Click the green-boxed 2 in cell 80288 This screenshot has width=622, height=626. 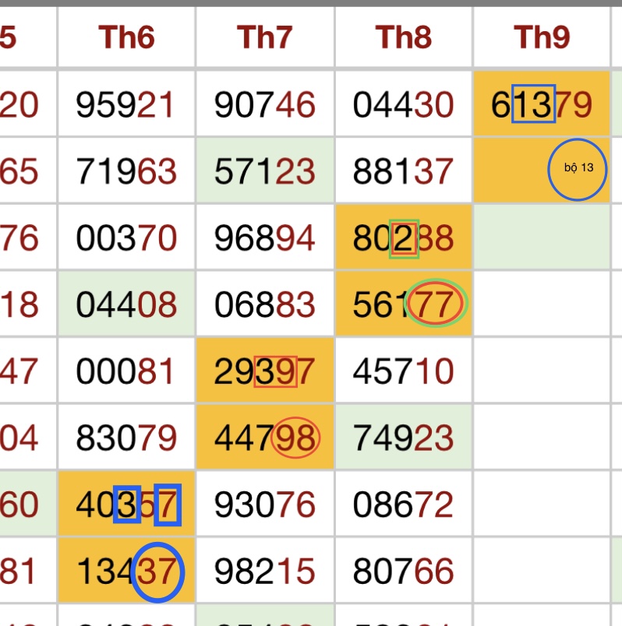pos(404,239)
